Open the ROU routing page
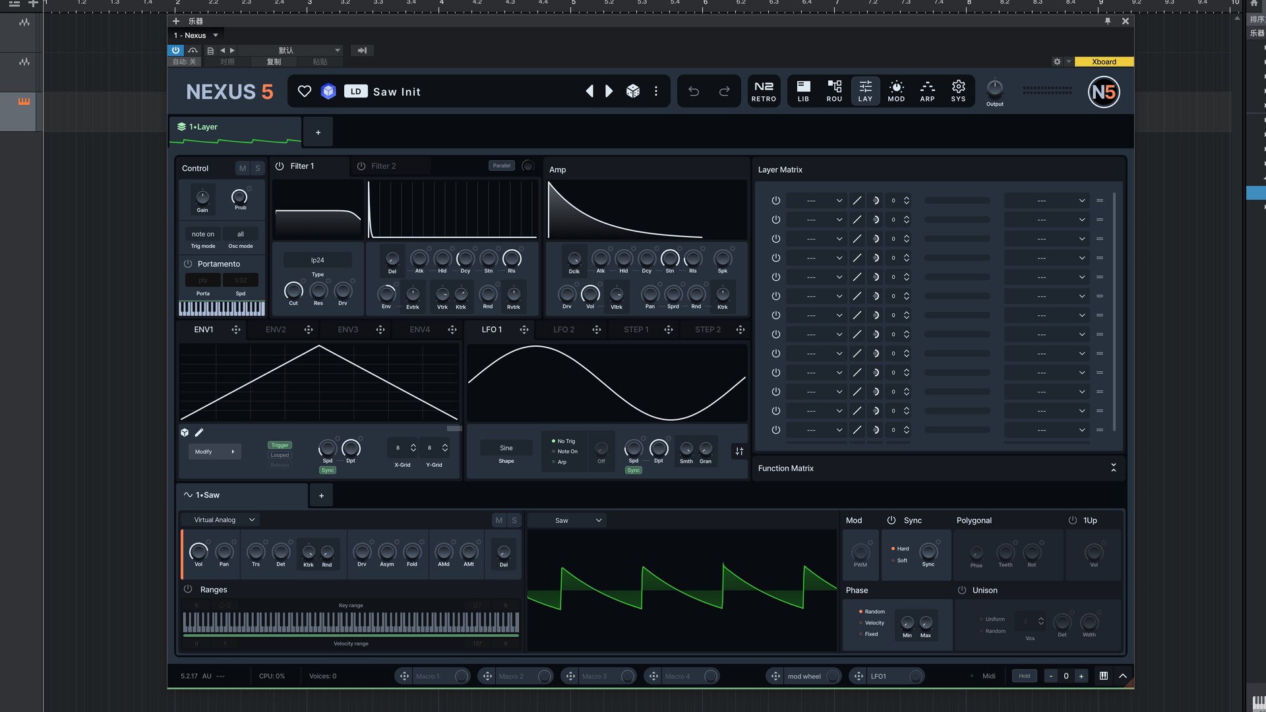Viewport: 1266px width, 712px height. (834, 91)
